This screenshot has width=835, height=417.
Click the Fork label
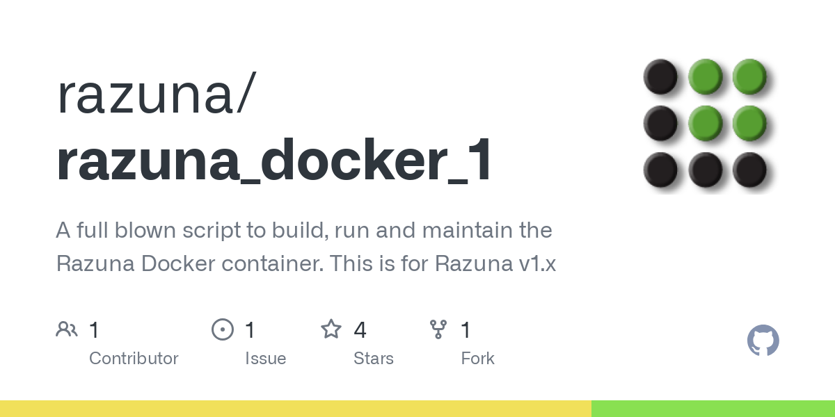477,359
